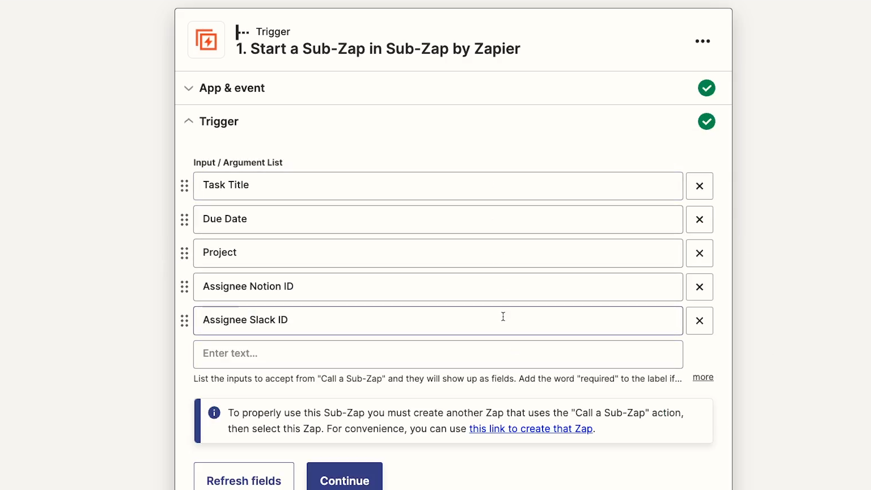
Task: Delete the Assignee Slack ID row
Action: click(699, 321)
